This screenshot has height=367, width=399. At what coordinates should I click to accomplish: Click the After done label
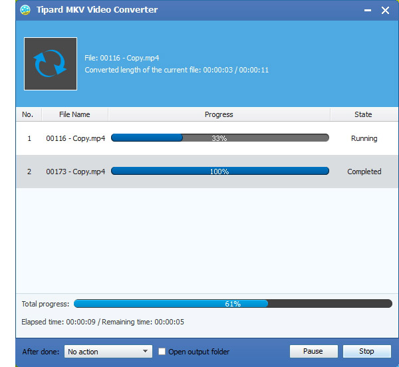pyautogui.click(x=41, y=352)
